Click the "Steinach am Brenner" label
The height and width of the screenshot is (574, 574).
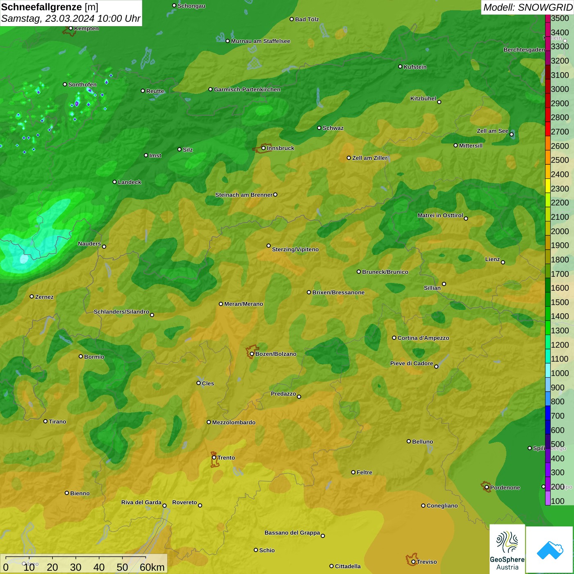(244, 195)
